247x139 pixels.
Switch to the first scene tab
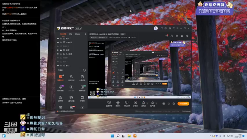point(63,34)
